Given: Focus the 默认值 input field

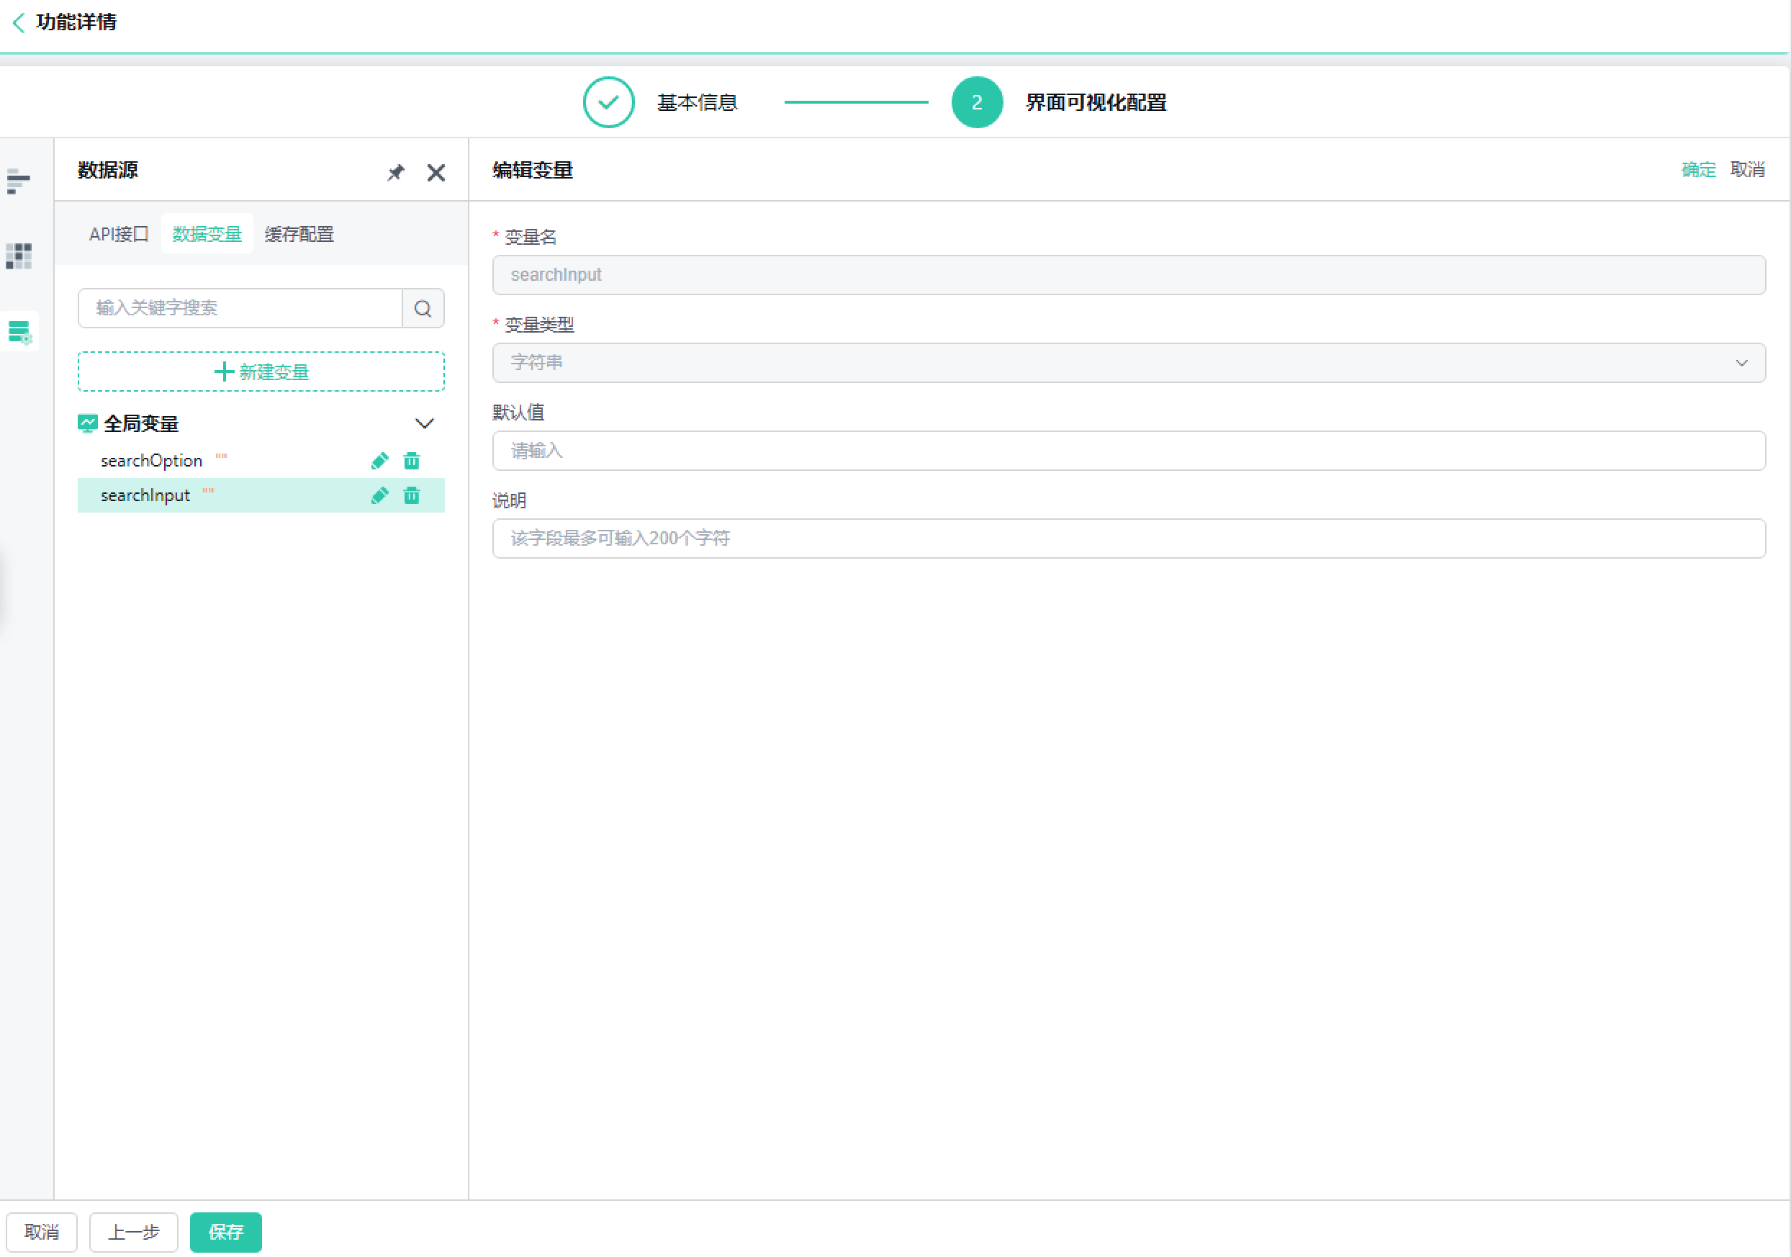Looking at the screenshot, I should tap(1128, 451).
